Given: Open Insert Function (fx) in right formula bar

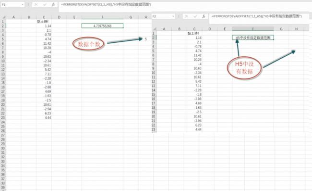Looking at the screenshot, I should click(x=204, y=16).
